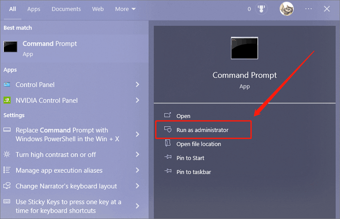Click the Open file location icon
340x219 pixels.
point(168,143)
